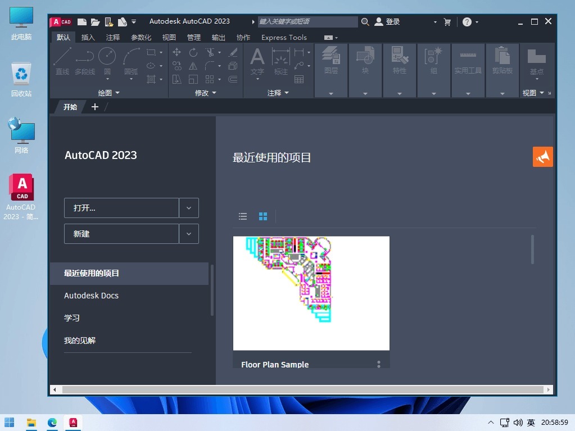
Task: Open the Express Tools tab
Action: click(284, 37)
